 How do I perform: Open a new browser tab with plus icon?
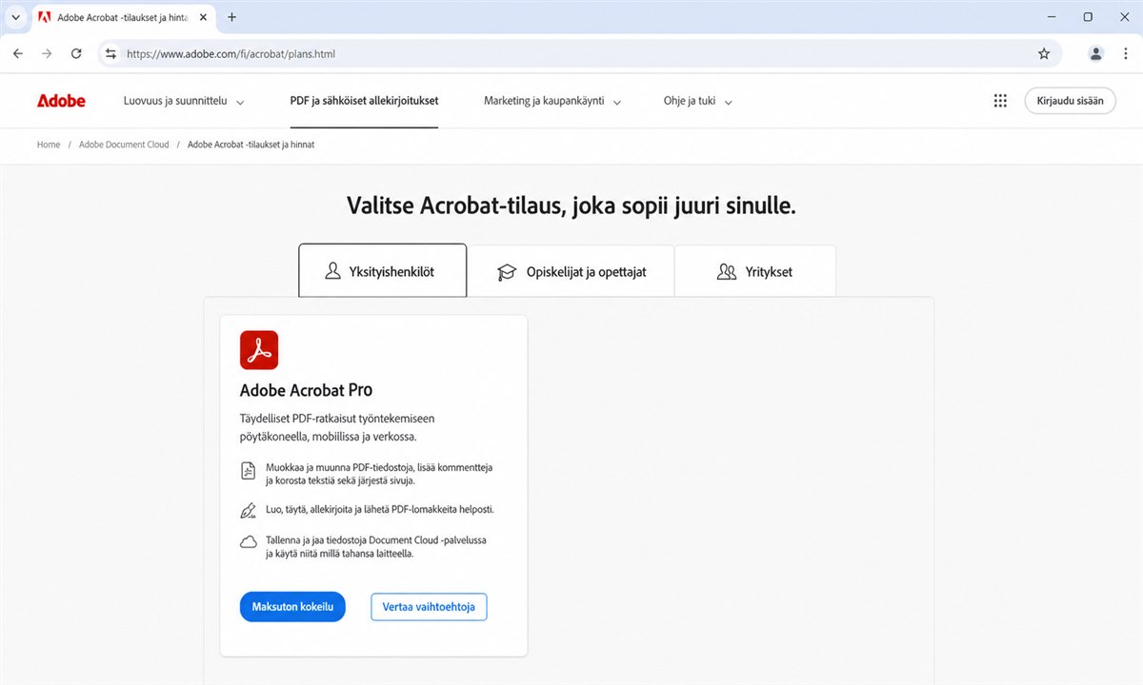click(231, 17)
